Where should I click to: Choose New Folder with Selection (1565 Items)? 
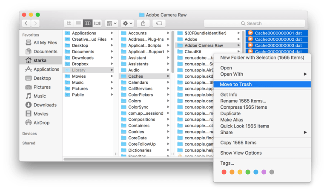click(262, 58)
